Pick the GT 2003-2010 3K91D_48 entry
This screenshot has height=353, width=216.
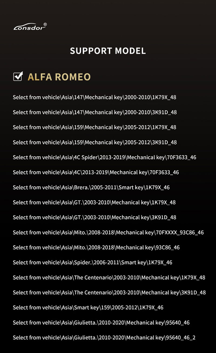tap(94, 217)
